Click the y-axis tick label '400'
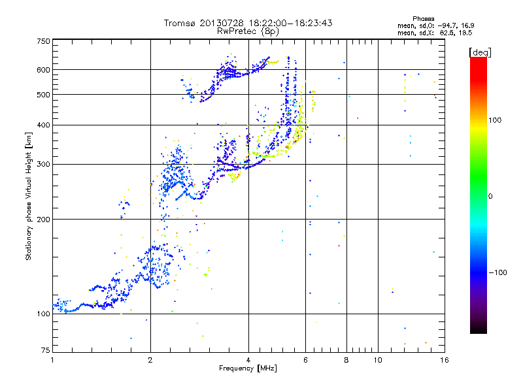Screen dimensions: 523x392 43,125
